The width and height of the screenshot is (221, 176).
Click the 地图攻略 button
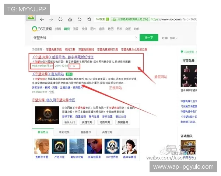coord(105,122)
